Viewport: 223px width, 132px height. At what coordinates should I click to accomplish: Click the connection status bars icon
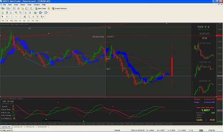point(201,130)
